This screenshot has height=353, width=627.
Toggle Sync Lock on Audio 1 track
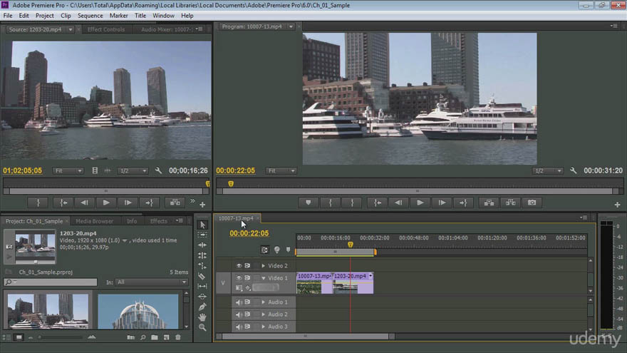(247, 302)
